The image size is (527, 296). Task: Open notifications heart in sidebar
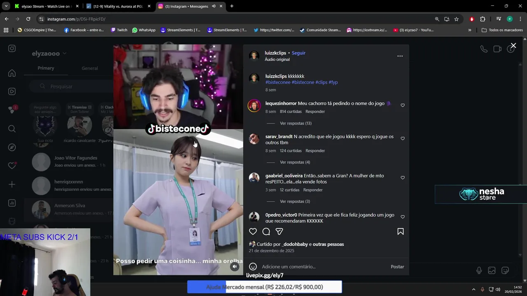tap(12, 166)
